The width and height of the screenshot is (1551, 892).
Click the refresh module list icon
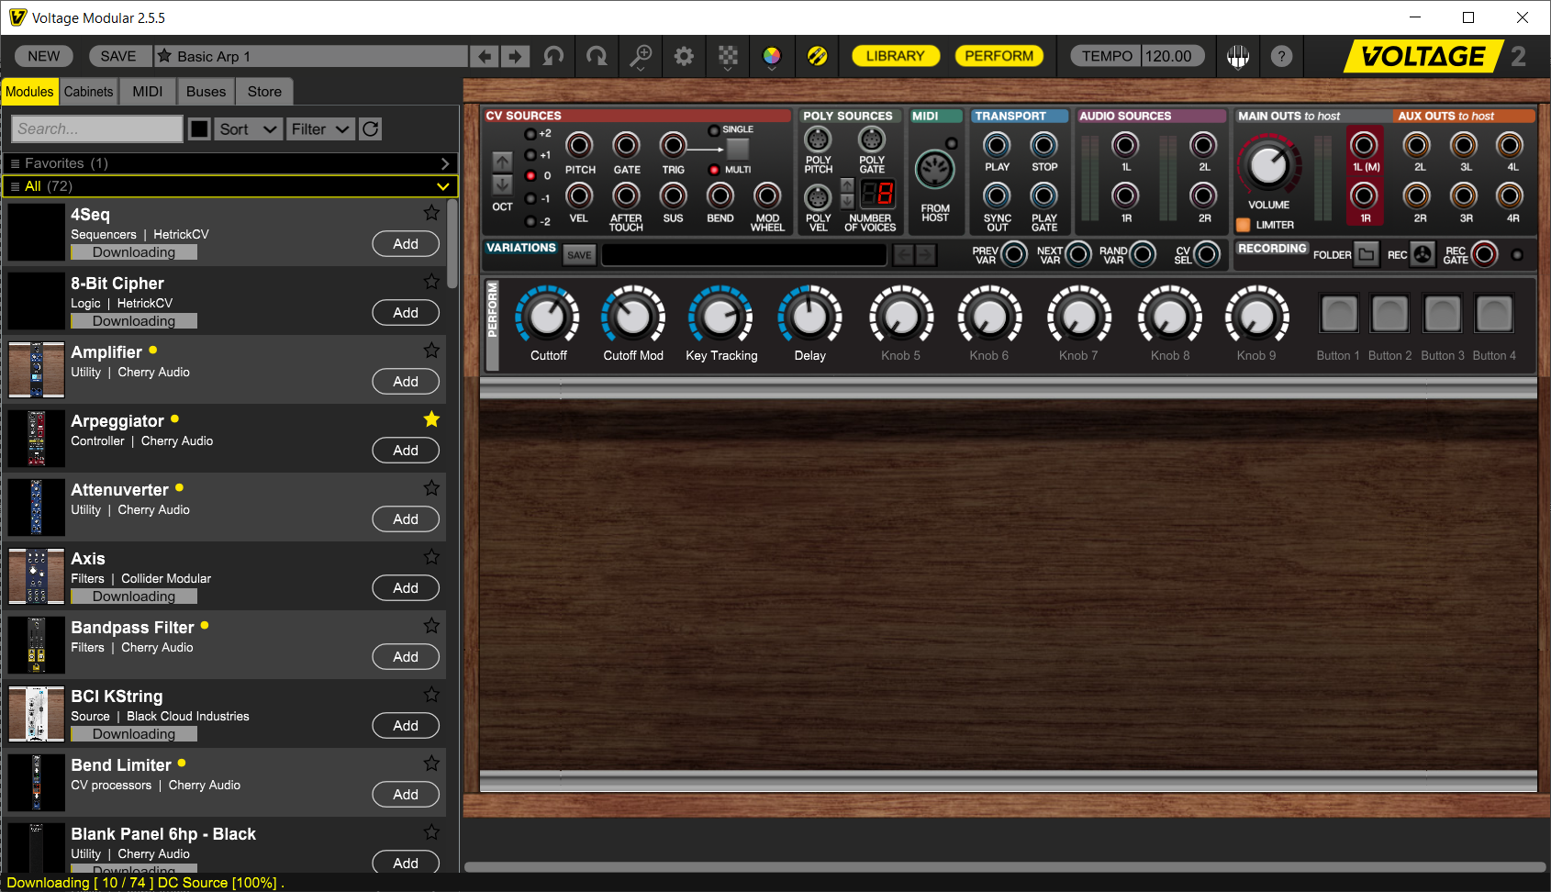[x=371, y=129]
